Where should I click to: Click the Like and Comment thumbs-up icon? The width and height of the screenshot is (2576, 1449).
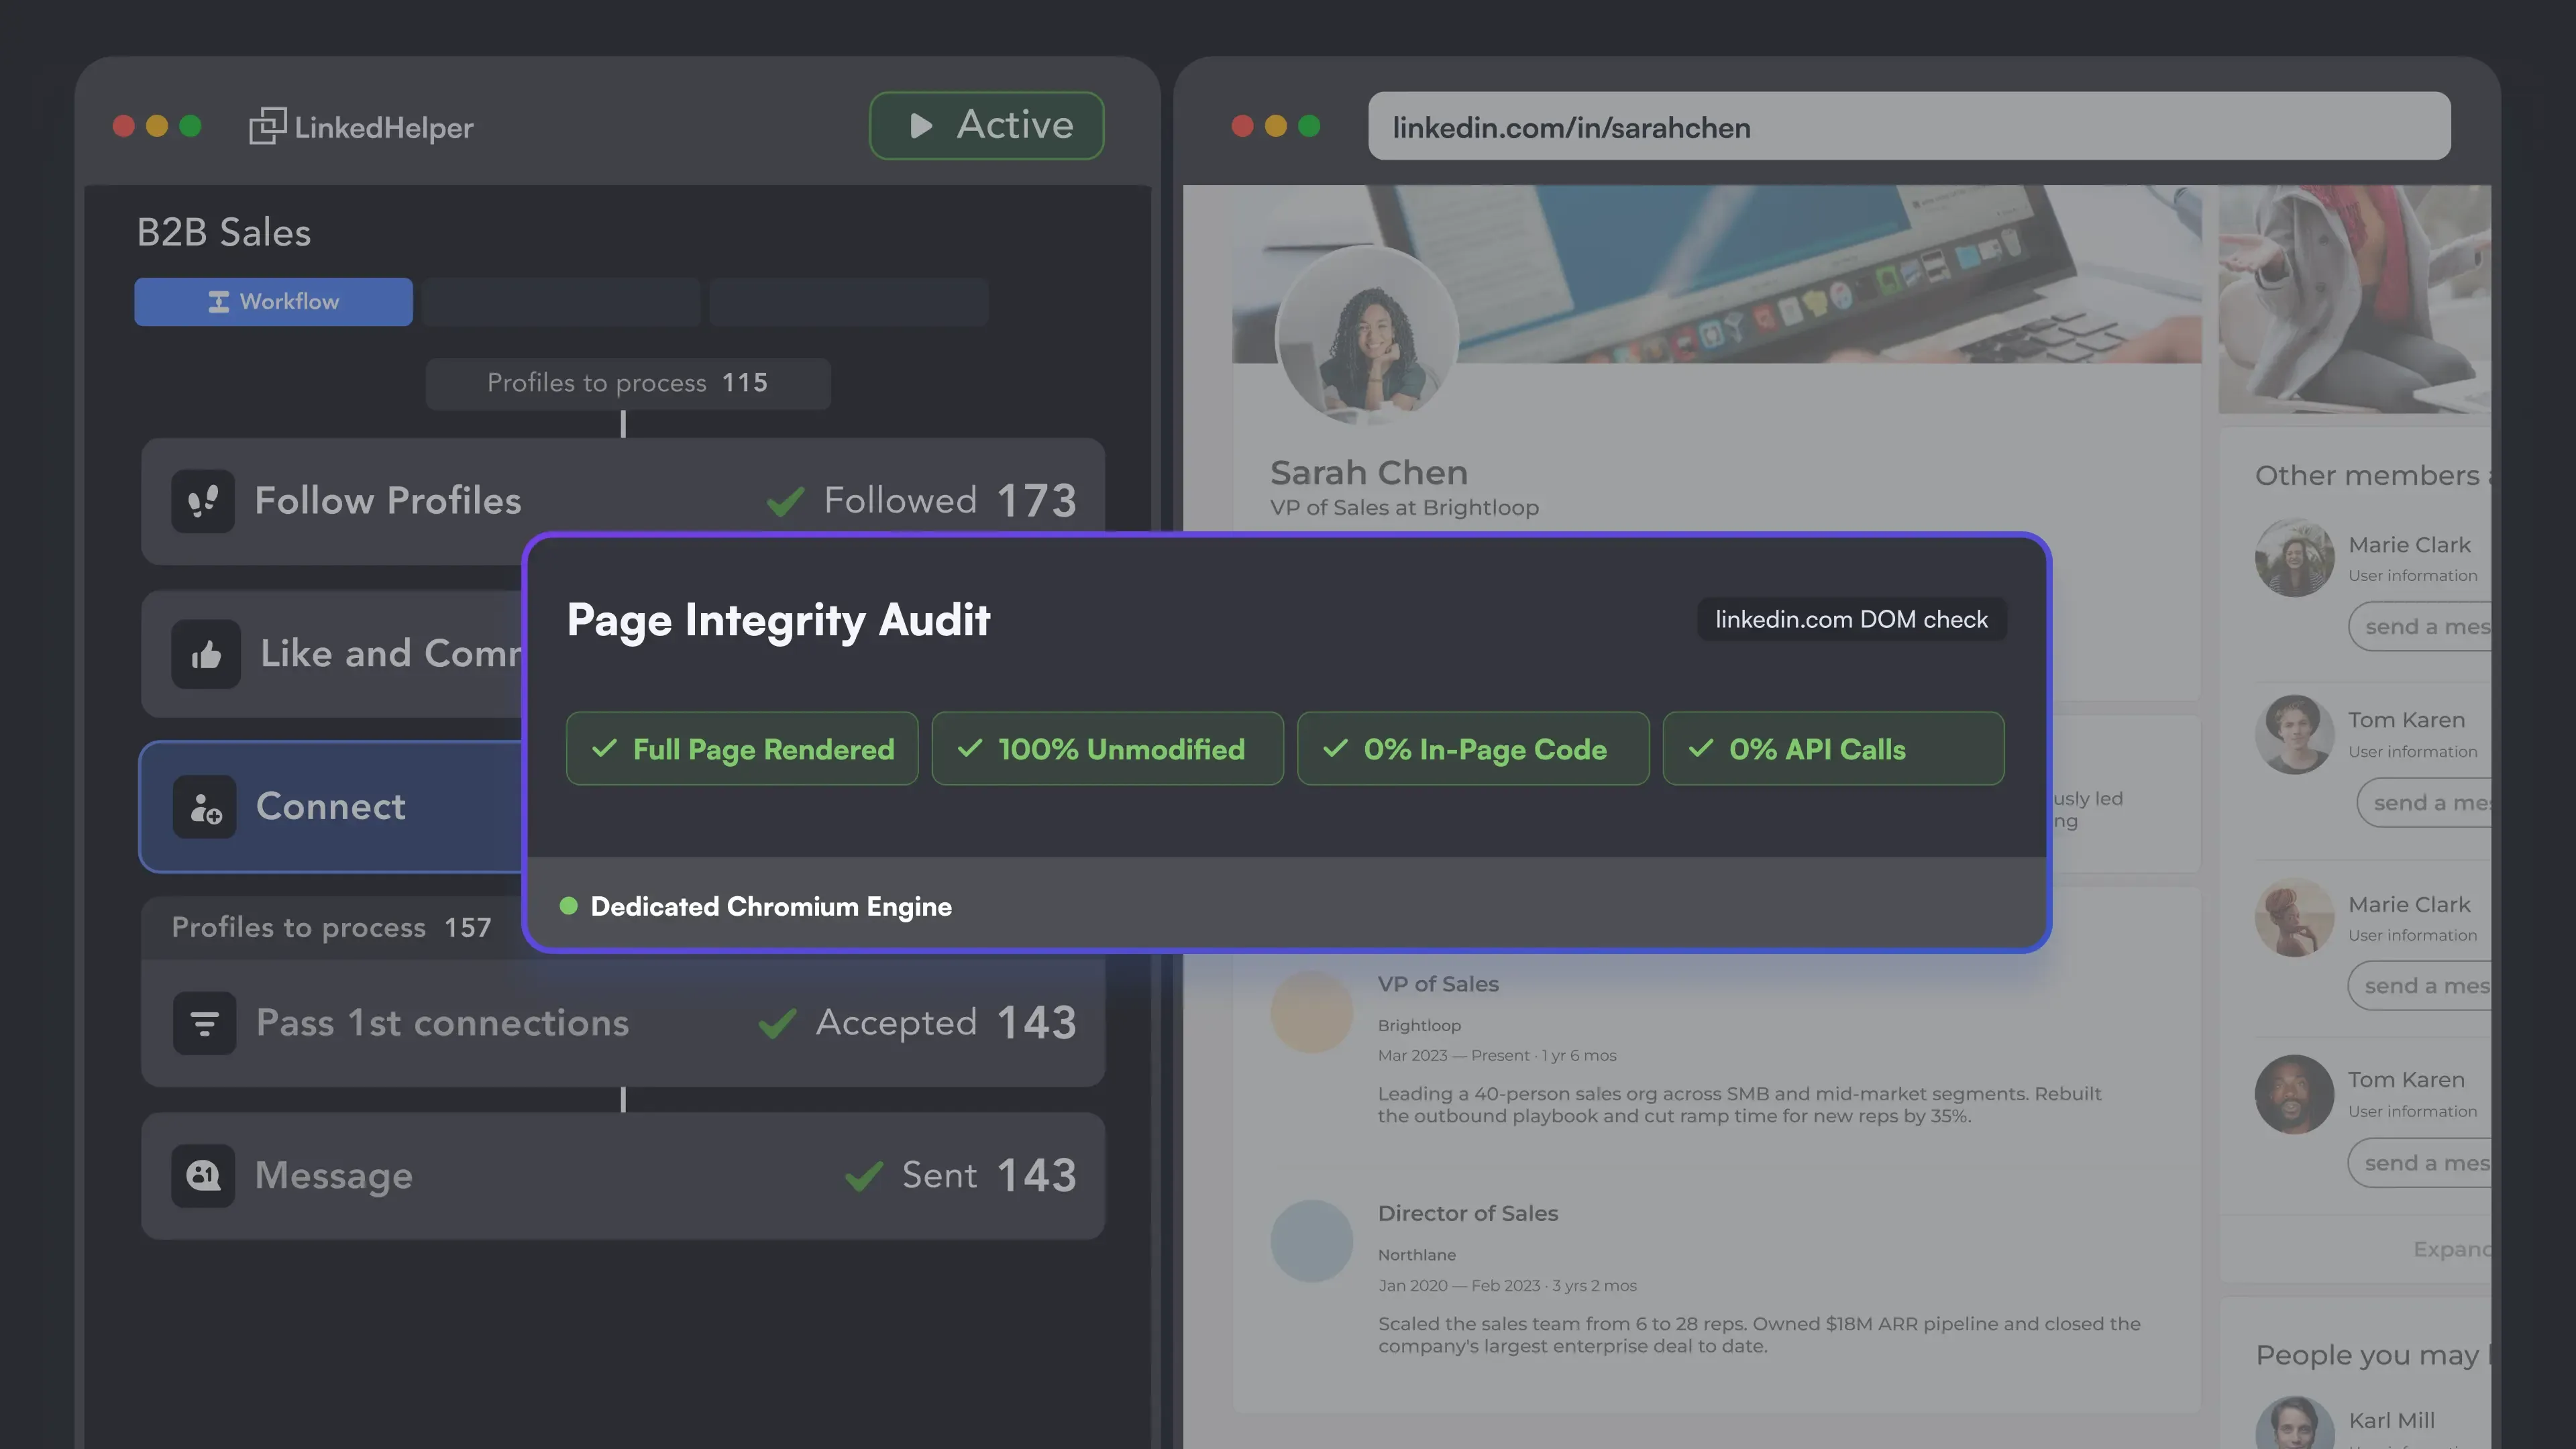pyautogui.click(x=206, y=654)
